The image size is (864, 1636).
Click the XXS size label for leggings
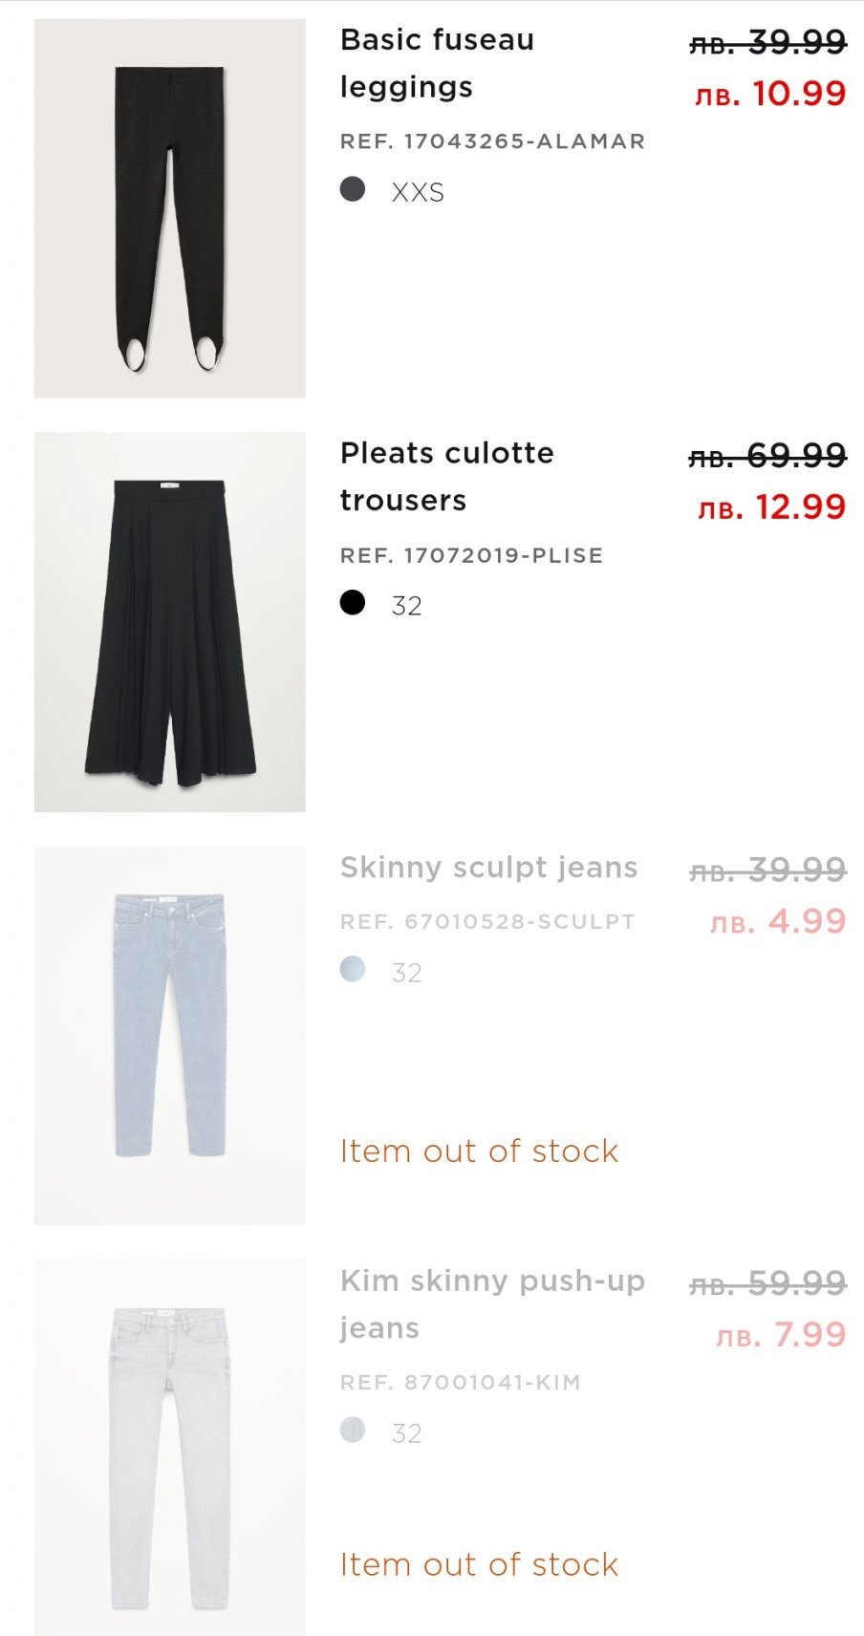pyautogui.click(x=418, y=193)
